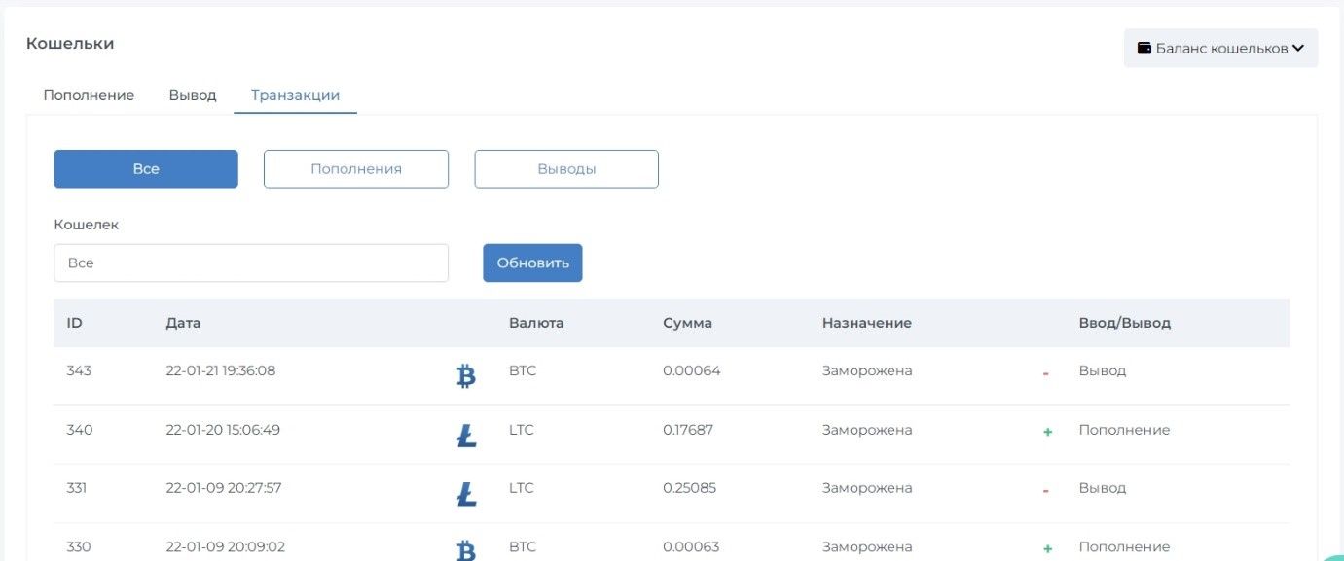This screenshot has height=561, width=1344.
Task: Click red minus sign in row 331
Action: (x=1045, y=491)
